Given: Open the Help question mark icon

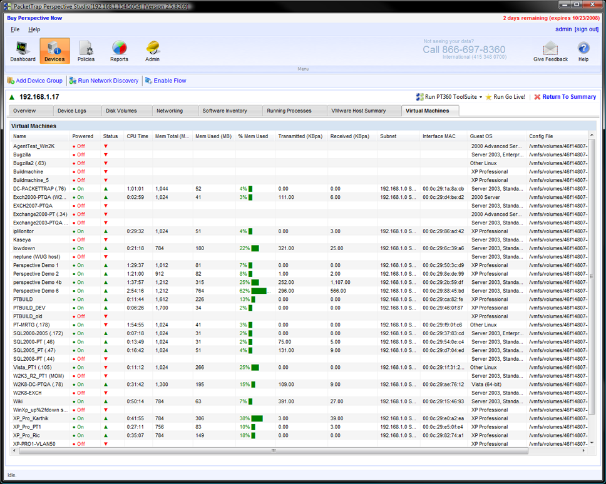Looking at the screenshot, I should pyautogui.click(x=583, y=48).
